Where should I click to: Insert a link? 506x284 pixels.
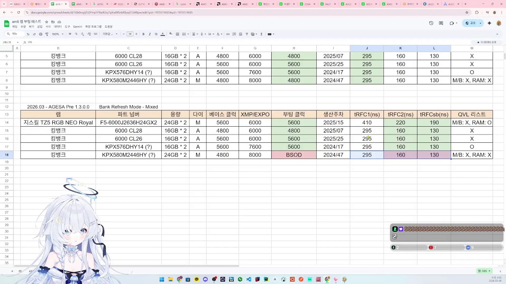tap(228, 34)
